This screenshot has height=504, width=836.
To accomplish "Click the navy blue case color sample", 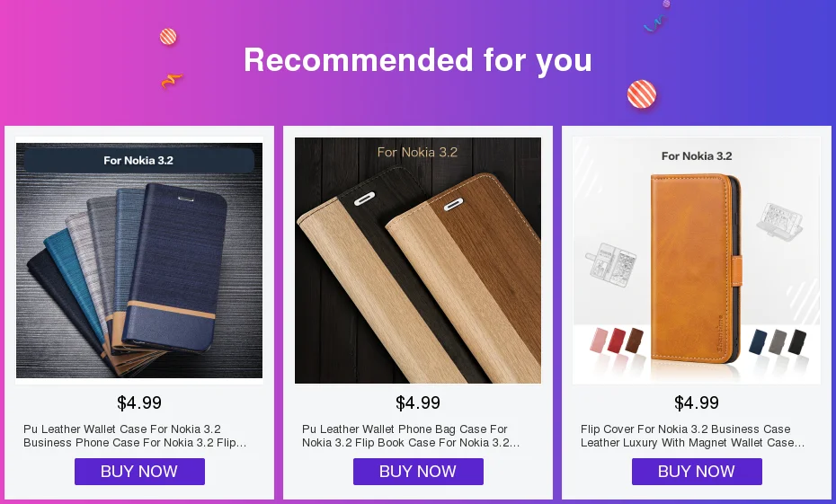I will point(758,342).
